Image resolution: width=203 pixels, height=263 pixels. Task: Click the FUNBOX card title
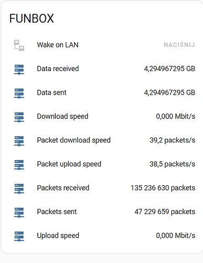pyautogui.click(x=32, y=18)
